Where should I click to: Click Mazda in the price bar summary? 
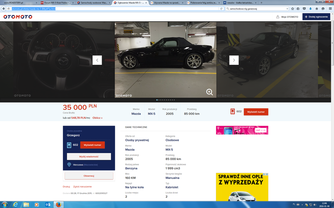(136, 114)
